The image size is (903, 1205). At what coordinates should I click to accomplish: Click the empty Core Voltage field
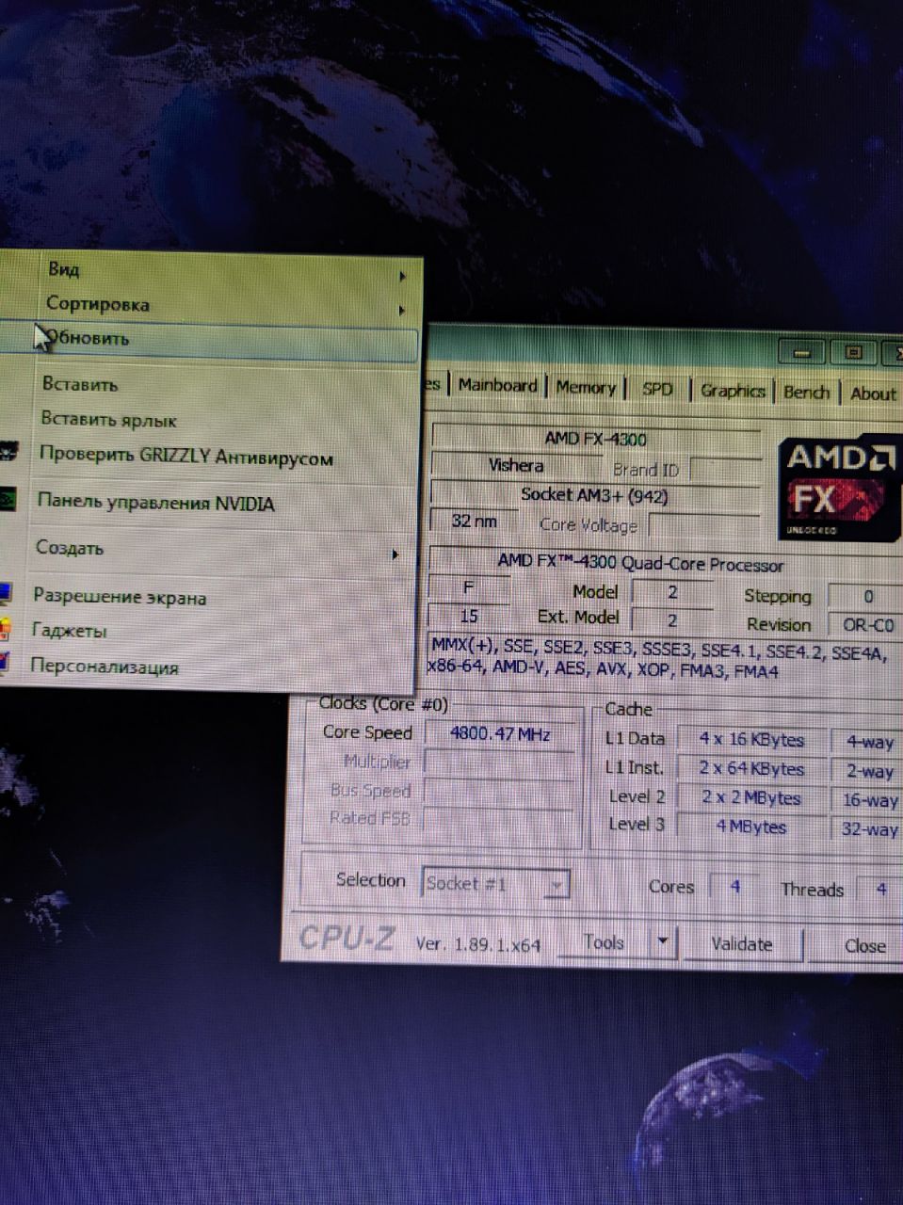[x=704, y=527]
